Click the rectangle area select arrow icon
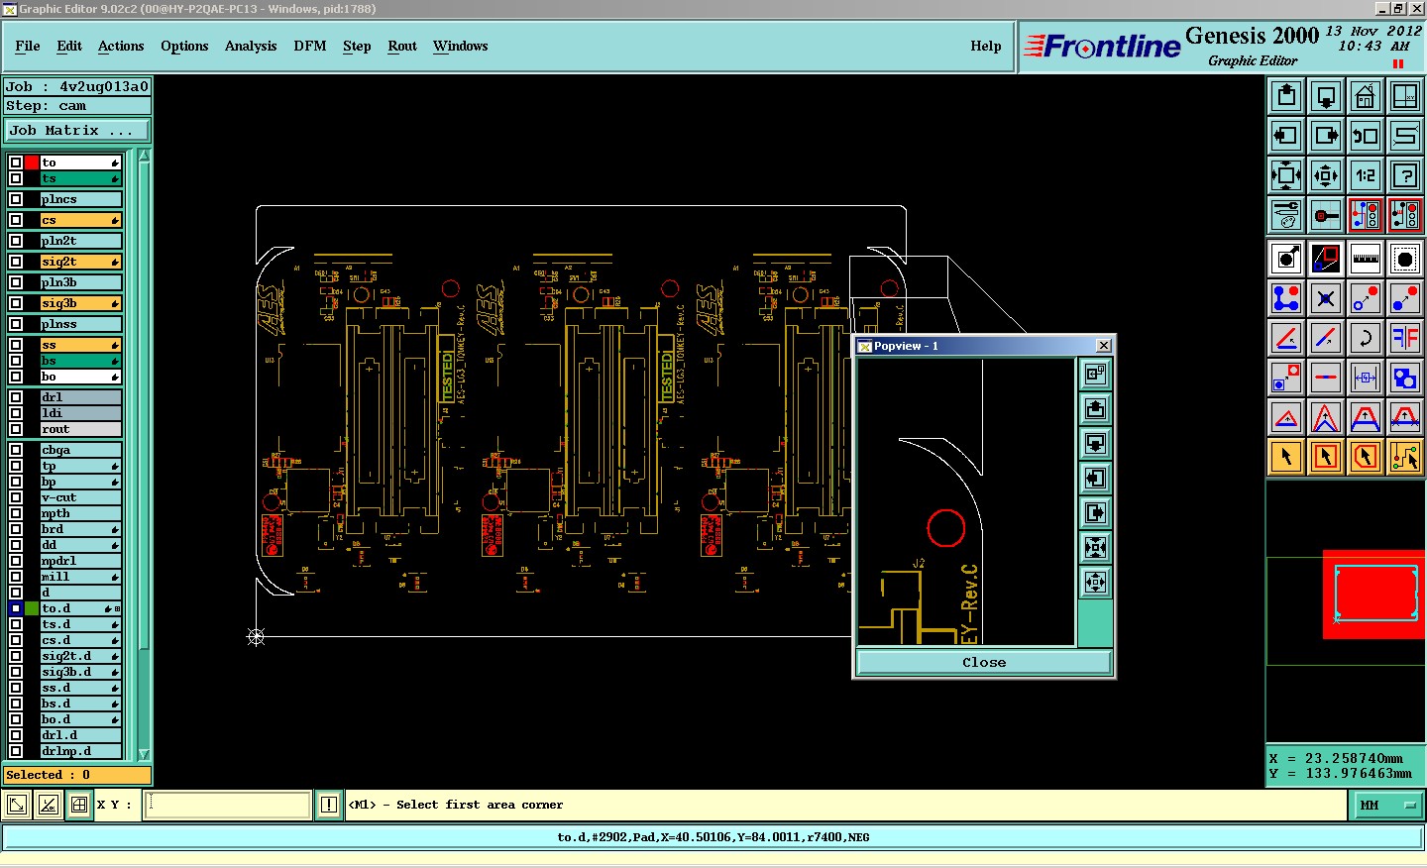Viewport: 1427px width, 868px height. click(x=1326, y=457)
